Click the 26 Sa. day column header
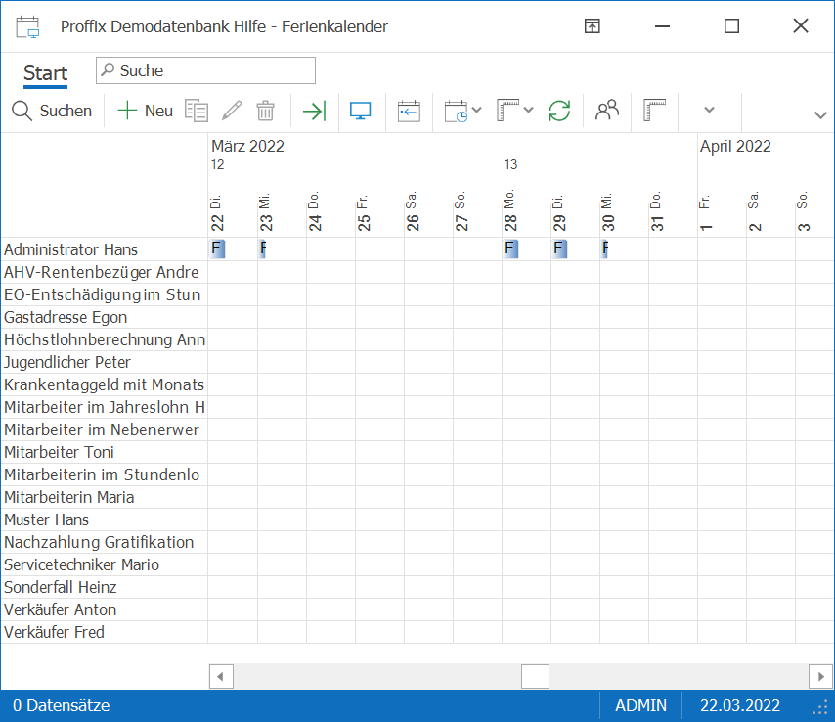The image size is (835, 722). point(412,211)
